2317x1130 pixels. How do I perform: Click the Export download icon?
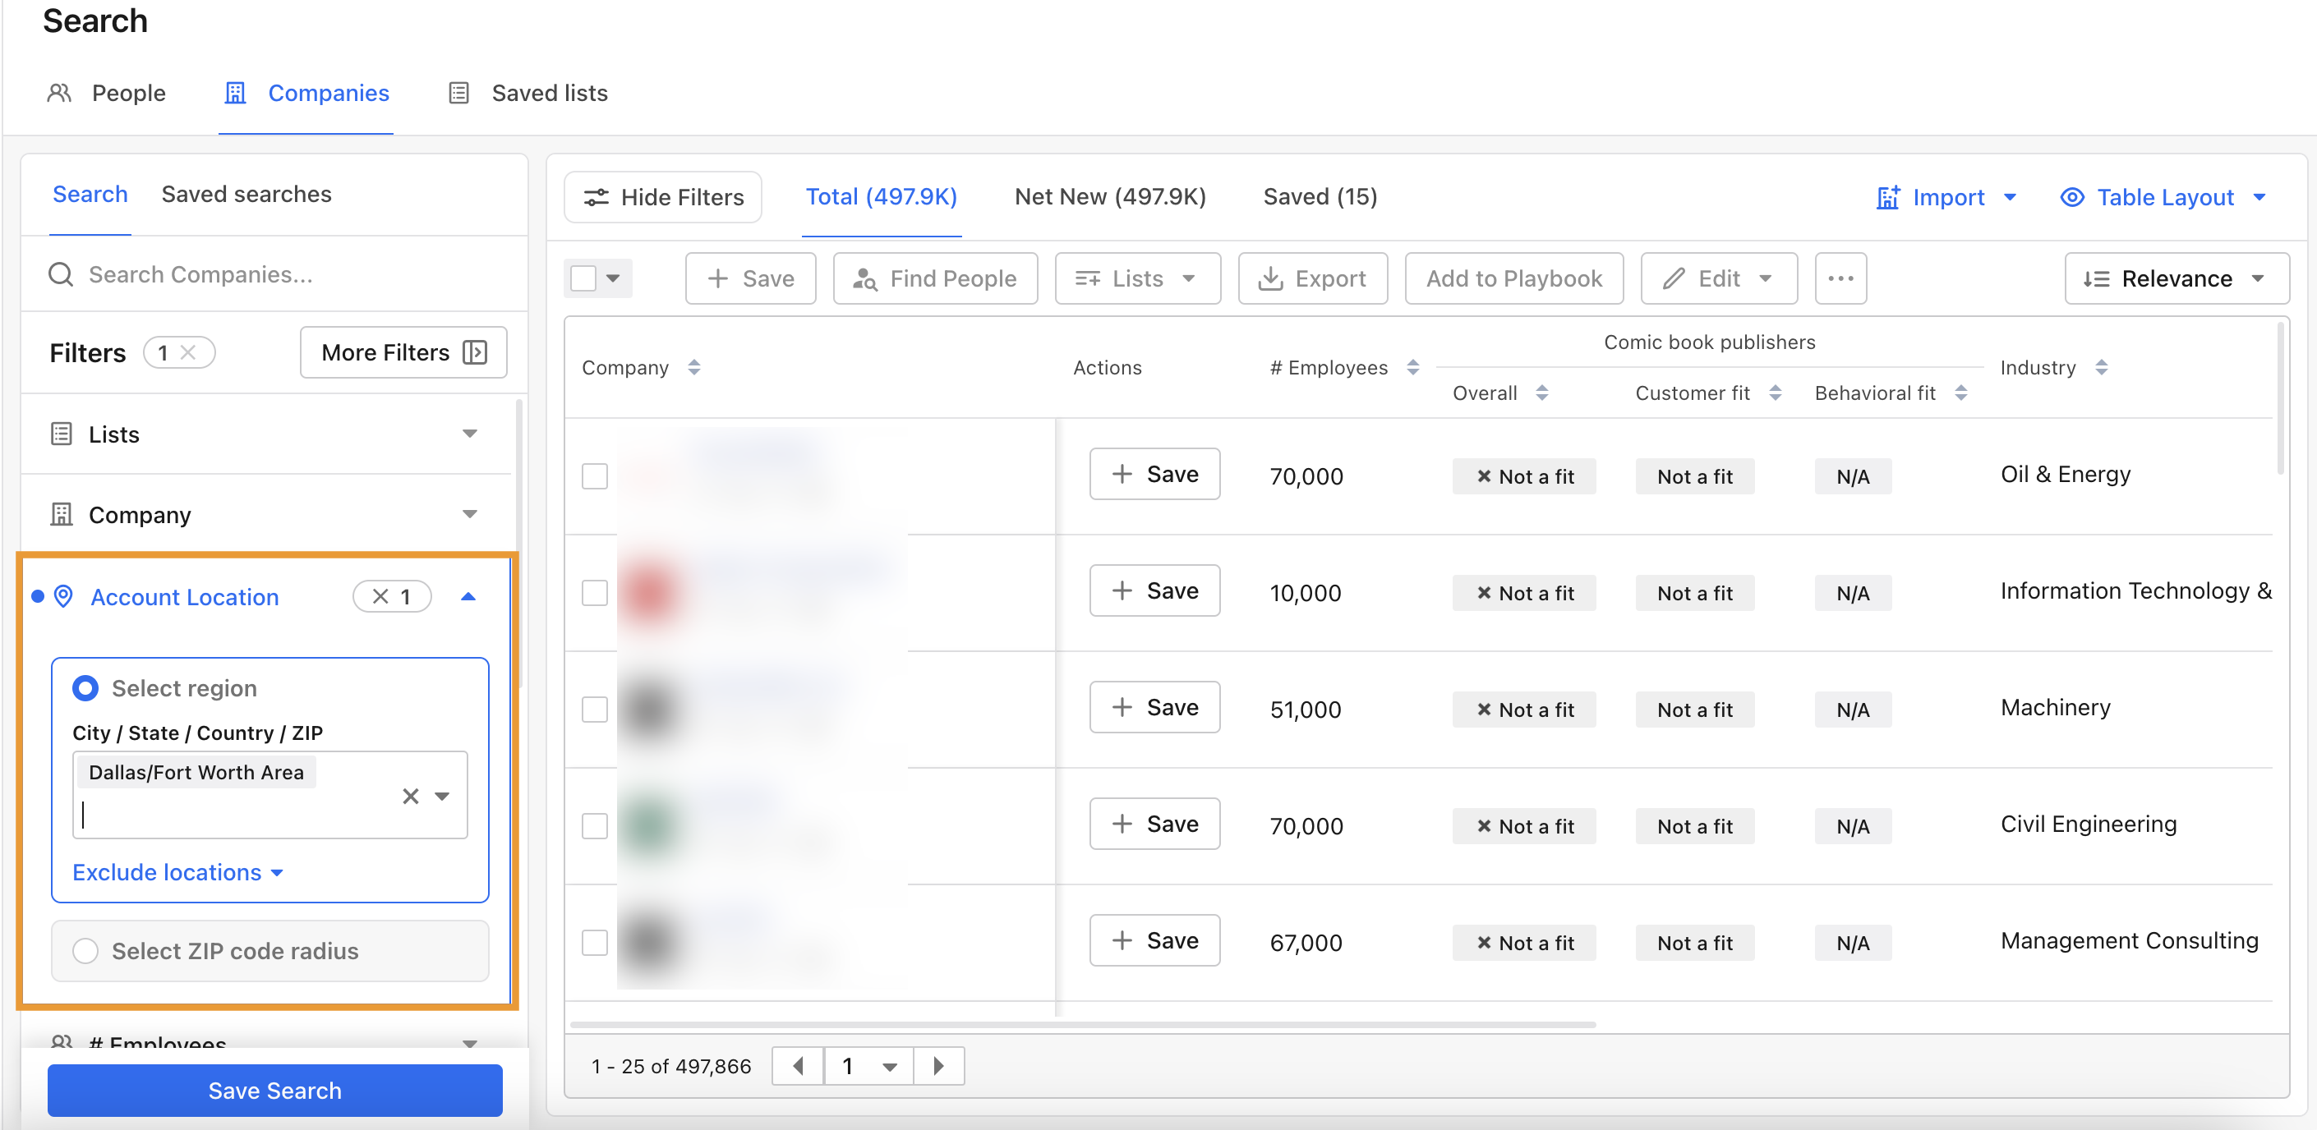pos(1271,278)
